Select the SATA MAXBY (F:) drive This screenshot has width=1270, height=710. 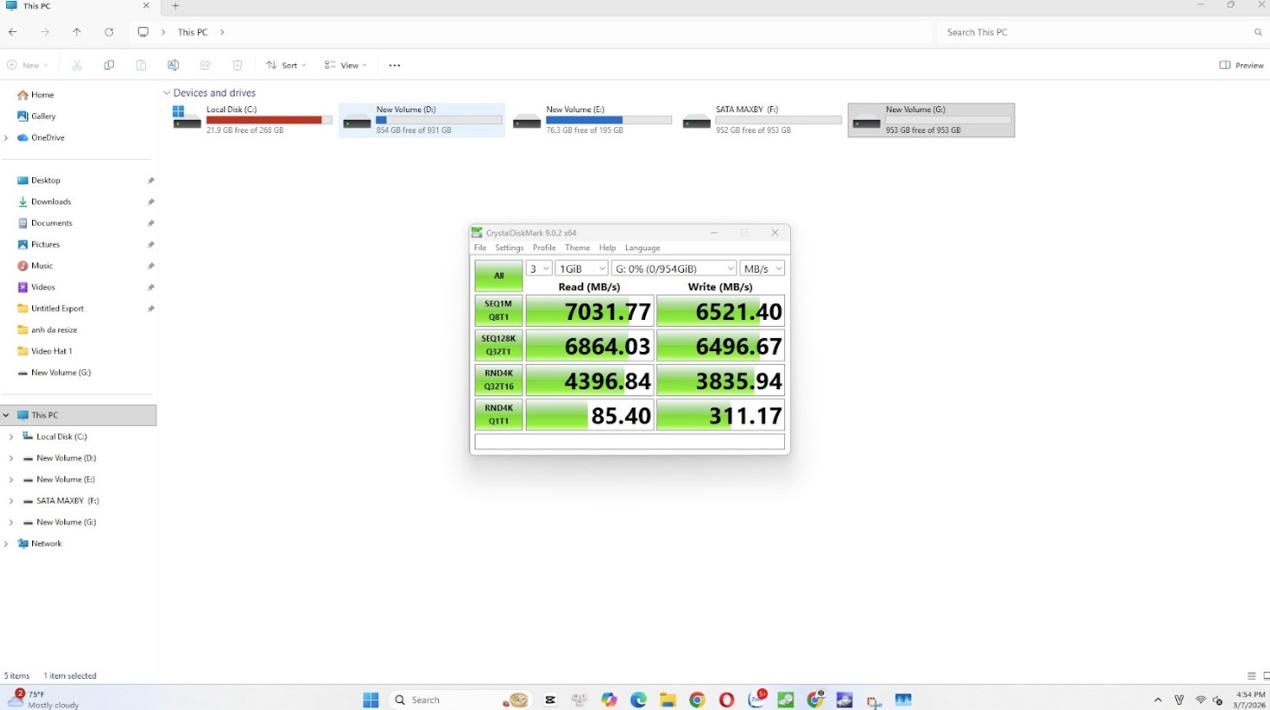[761, 120]
